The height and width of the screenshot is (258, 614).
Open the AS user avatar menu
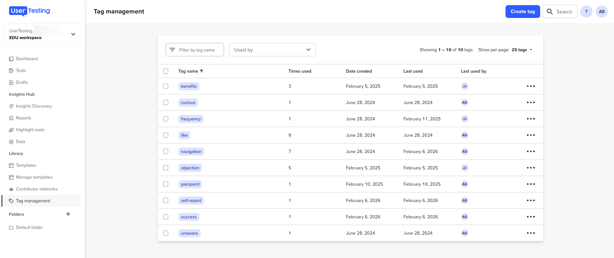point(601,12)
